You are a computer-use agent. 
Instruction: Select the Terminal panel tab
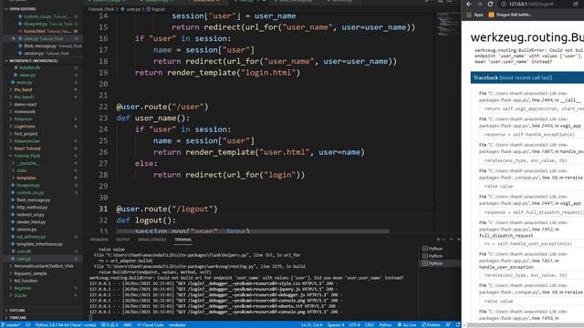[x=183, y=240]
